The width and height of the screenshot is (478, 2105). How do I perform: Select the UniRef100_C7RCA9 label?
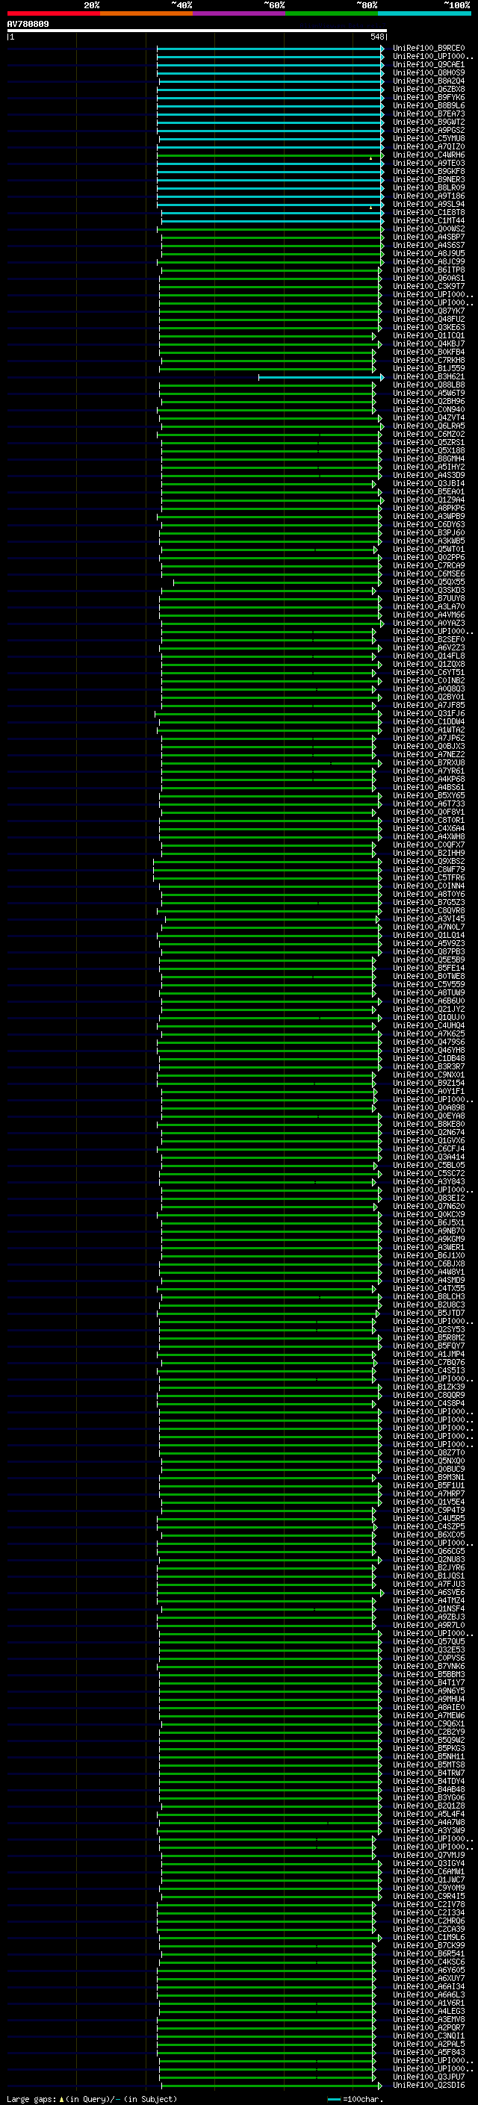428,565
